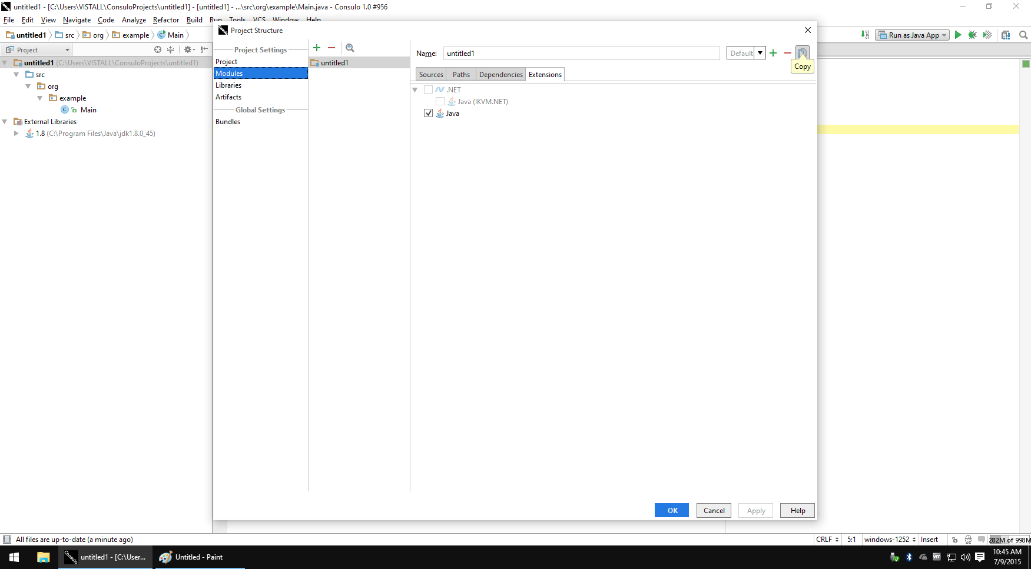Add a new layer with the plus beside Default
The image size is (1031, 569).
pos(773,53)
